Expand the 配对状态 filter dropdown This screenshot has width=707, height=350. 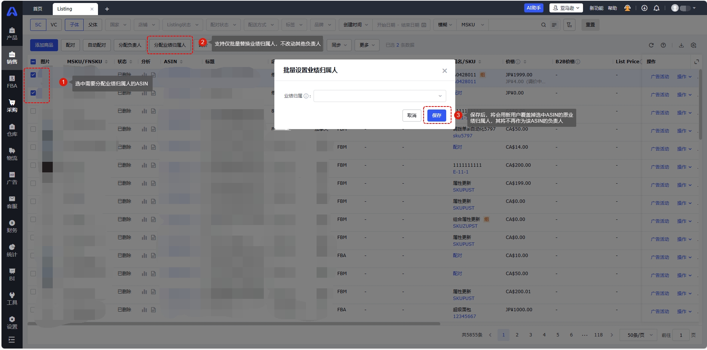coord(223,25)
